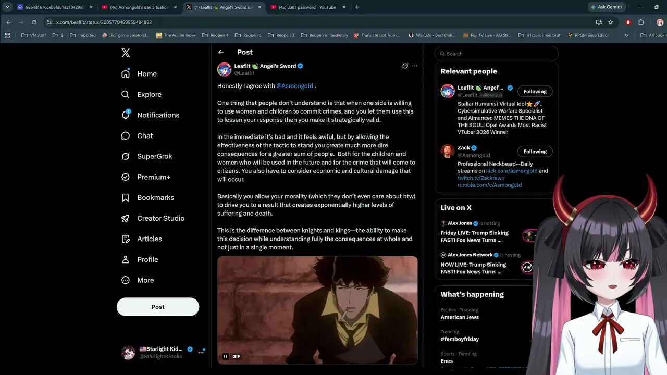Close the Asmongold's Ban Situation tab

[176, 7]
